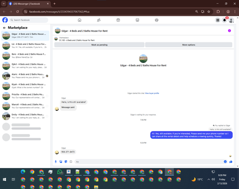Record a voice clip microphone icon
Screen dimensions: 239x189
pos(56,162)
